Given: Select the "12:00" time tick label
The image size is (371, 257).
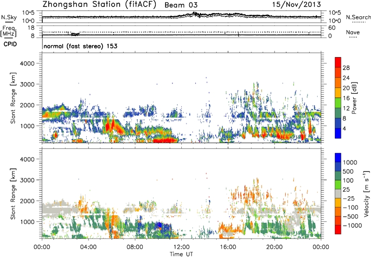Looking at the screenshot, I should pos(181,247).
